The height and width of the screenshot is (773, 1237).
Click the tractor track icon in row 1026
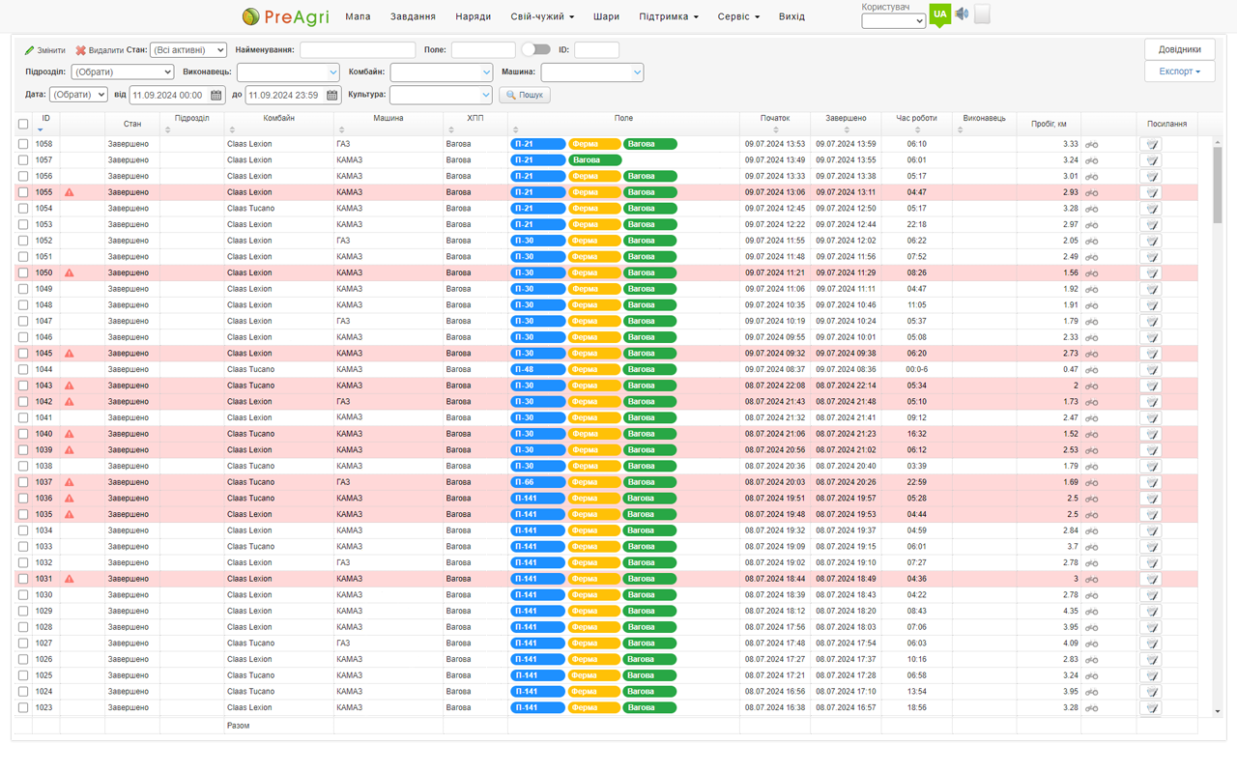(1092, 659)
